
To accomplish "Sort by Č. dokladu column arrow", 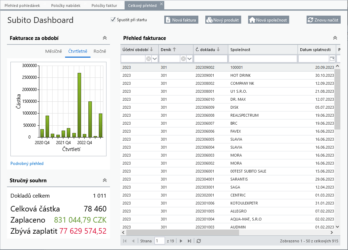I will click(x=218, y=49).
